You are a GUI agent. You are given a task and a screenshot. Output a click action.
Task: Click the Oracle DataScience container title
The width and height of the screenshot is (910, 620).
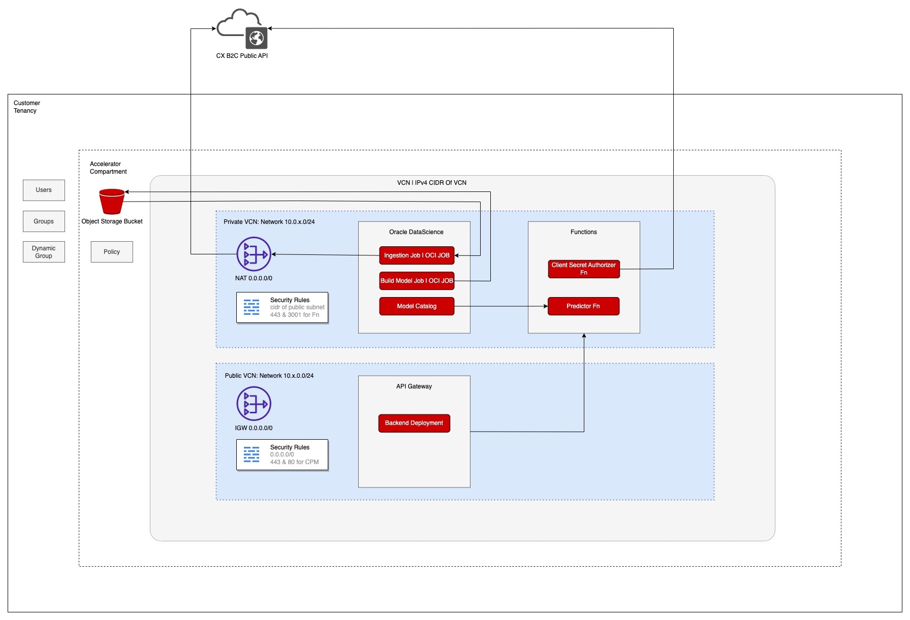(416, 232)
